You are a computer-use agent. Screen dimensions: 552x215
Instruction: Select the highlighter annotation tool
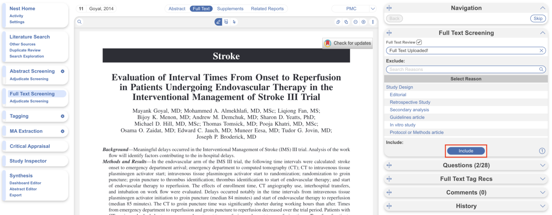pyautogui.click(x=218, y=22)
